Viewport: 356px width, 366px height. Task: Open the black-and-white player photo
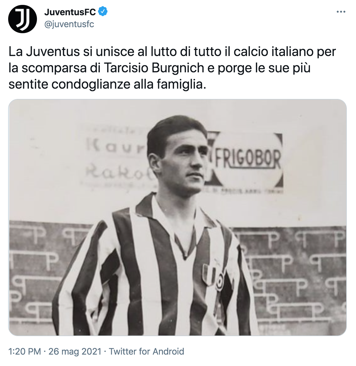[177, 217]
